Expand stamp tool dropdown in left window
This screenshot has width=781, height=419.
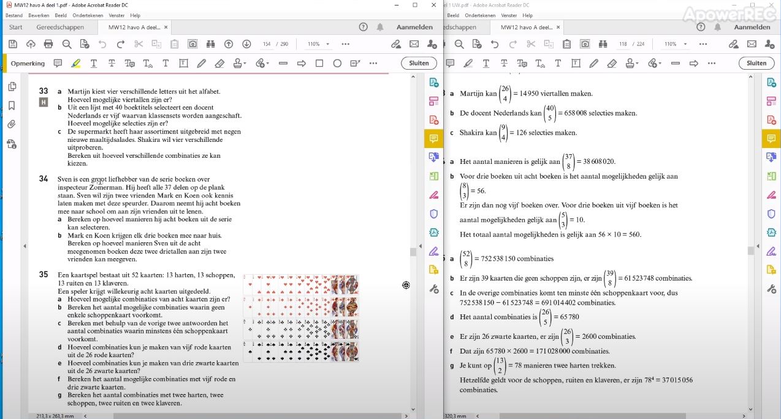[245, 63]
